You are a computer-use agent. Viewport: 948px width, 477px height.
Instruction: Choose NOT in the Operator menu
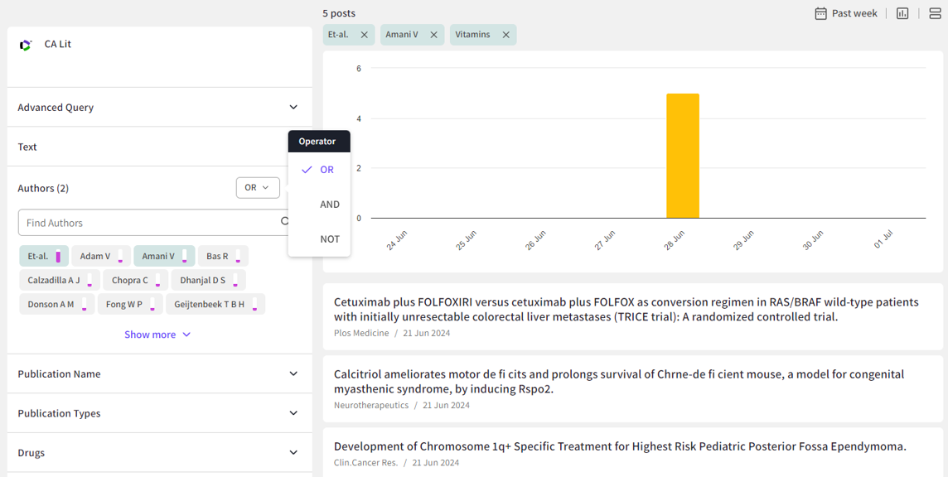tap(329, 239)
